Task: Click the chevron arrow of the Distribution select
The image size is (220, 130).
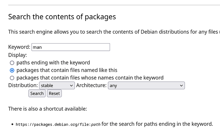Action: pos(71,86)
